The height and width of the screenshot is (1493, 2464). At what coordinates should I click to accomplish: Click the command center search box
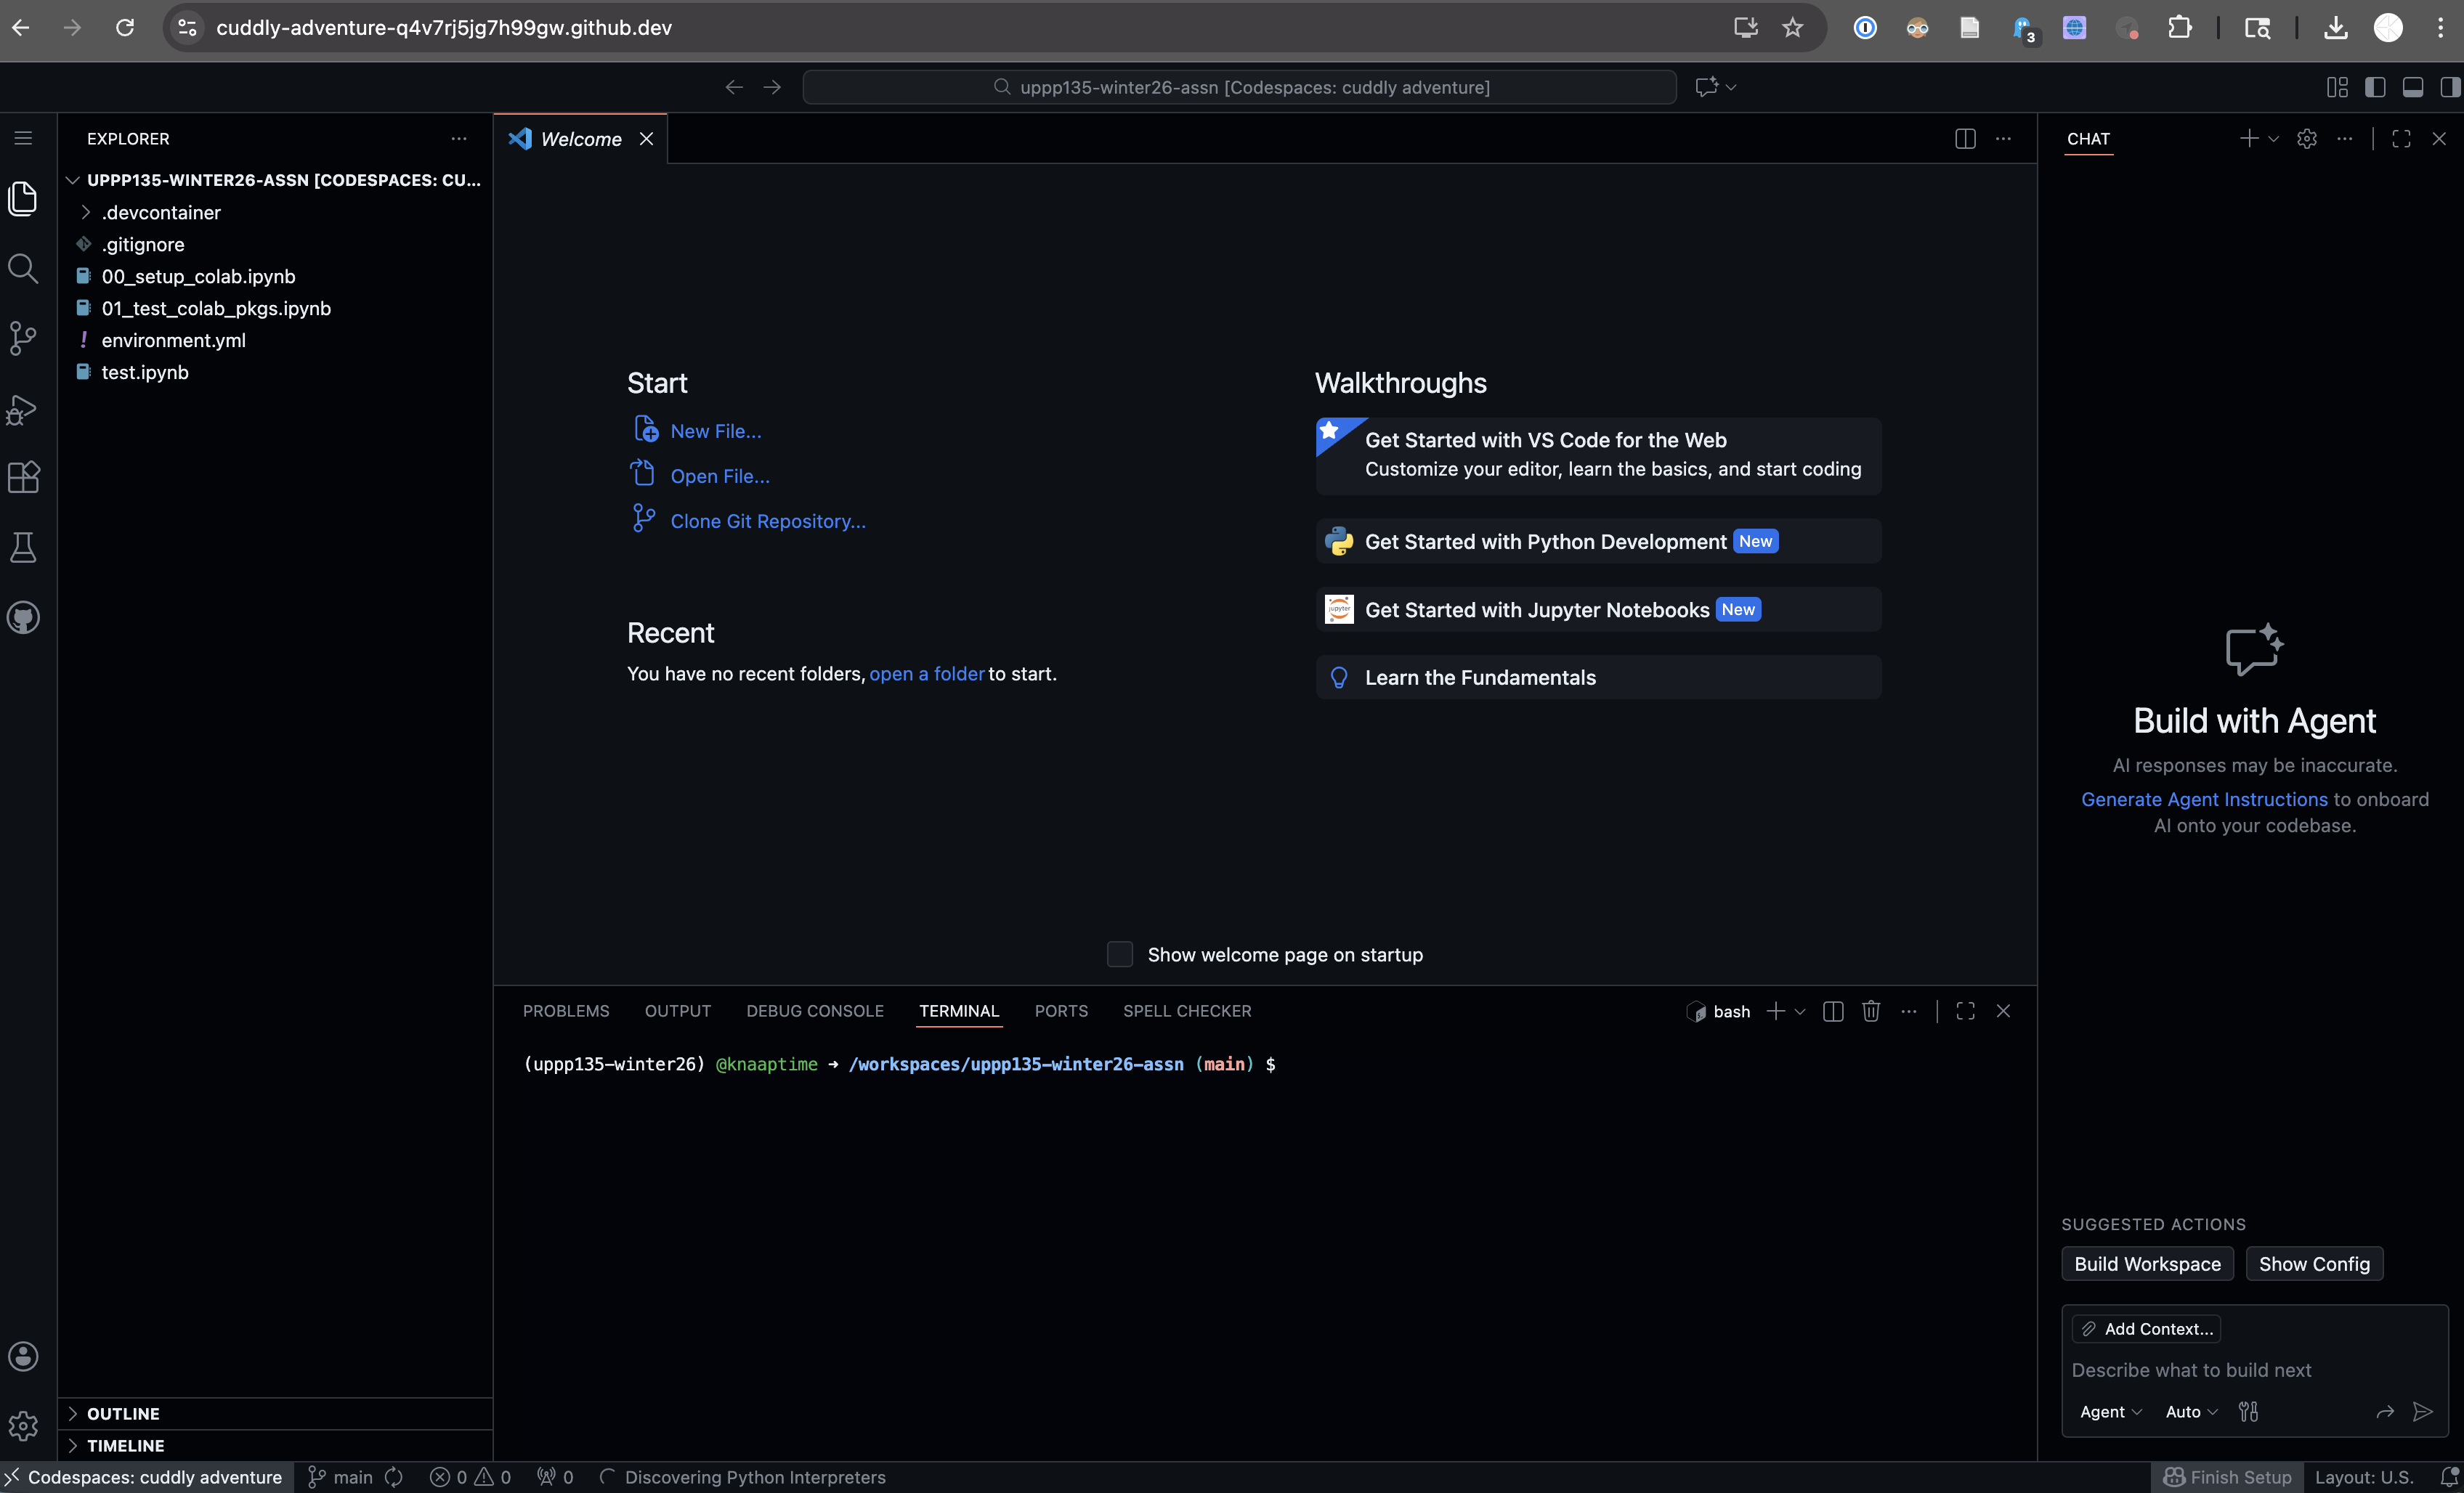pos(1239,87)
